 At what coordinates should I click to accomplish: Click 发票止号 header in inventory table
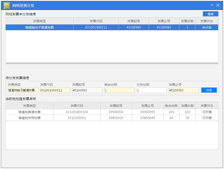click(147, 106)
